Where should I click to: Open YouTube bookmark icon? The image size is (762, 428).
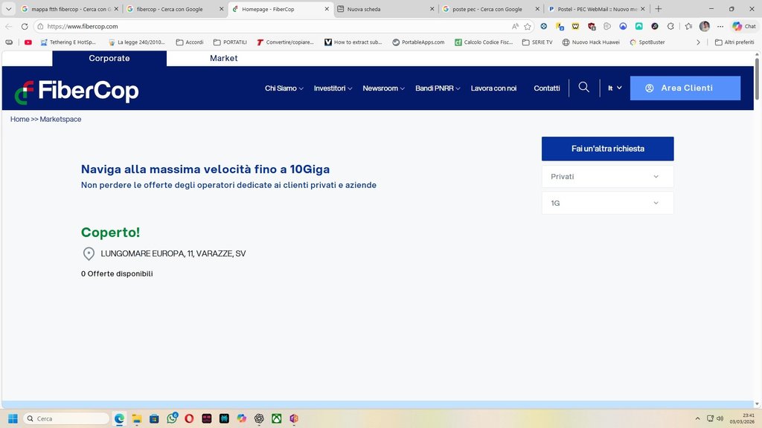28,42
